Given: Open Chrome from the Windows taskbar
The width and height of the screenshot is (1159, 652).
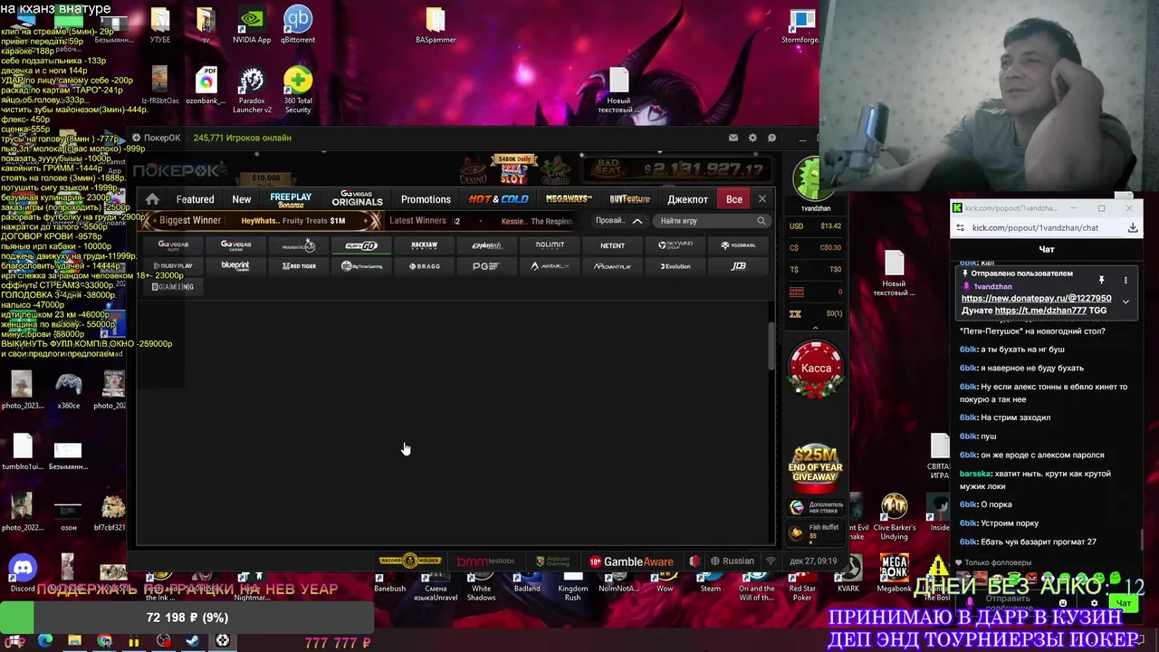Looking at the screenshot, I should [104, 641].
